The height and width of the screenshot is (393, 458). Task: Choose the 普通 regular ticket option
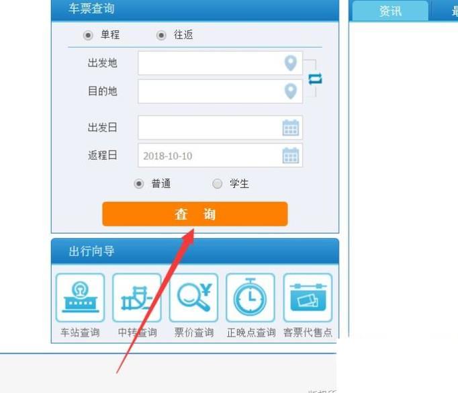click(x=139, y=184)
